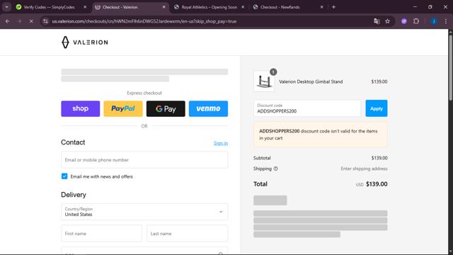Open the Chrome three-dot menu

(446, 21)
